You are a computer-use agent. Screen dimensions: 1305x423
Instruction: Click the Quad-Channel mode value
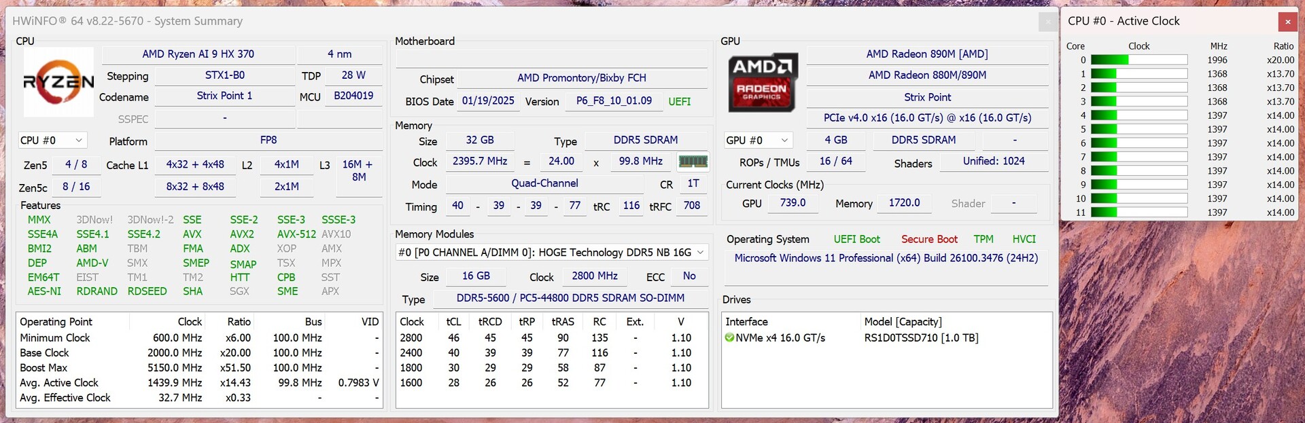pyautogui.click(x=545, y=183)
